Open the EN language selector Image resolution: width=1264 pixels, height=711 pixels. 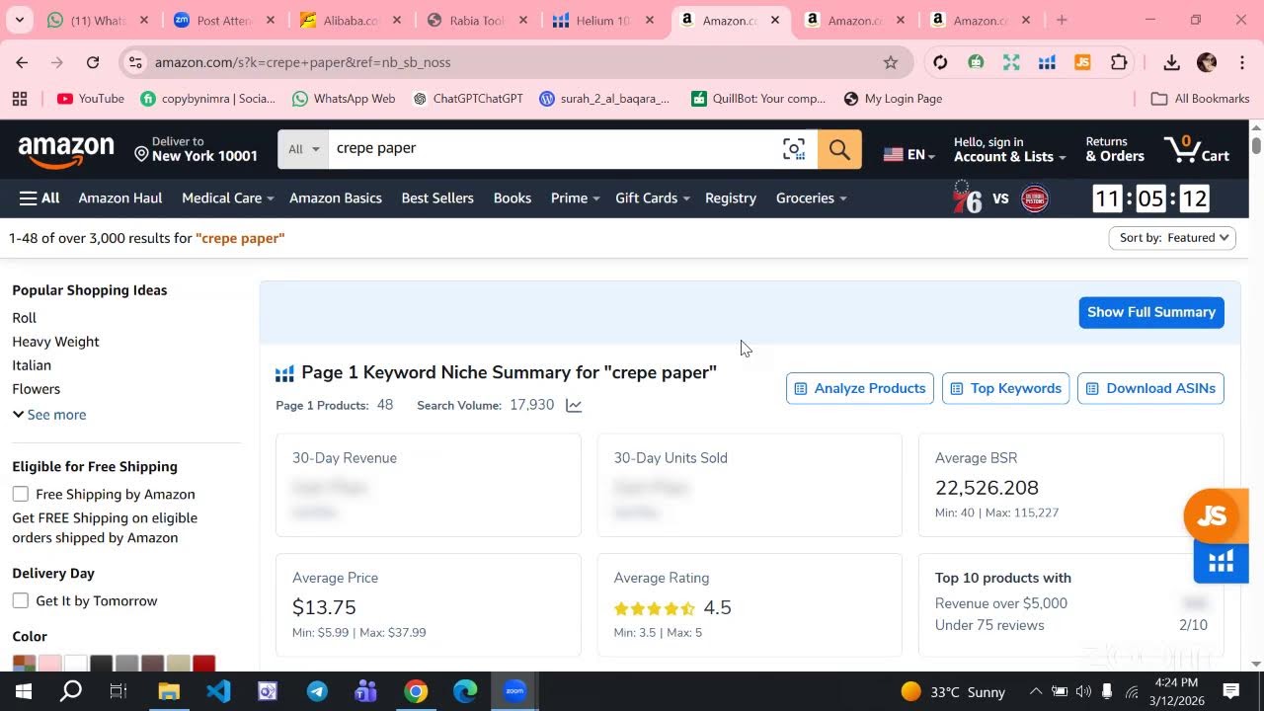pos(909,154)
